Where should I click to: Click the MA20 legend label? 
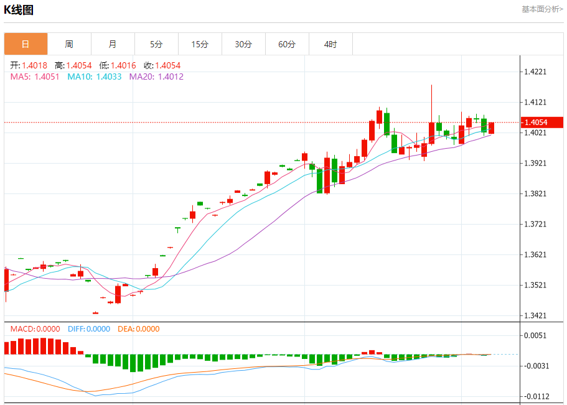tap(156, 77)
